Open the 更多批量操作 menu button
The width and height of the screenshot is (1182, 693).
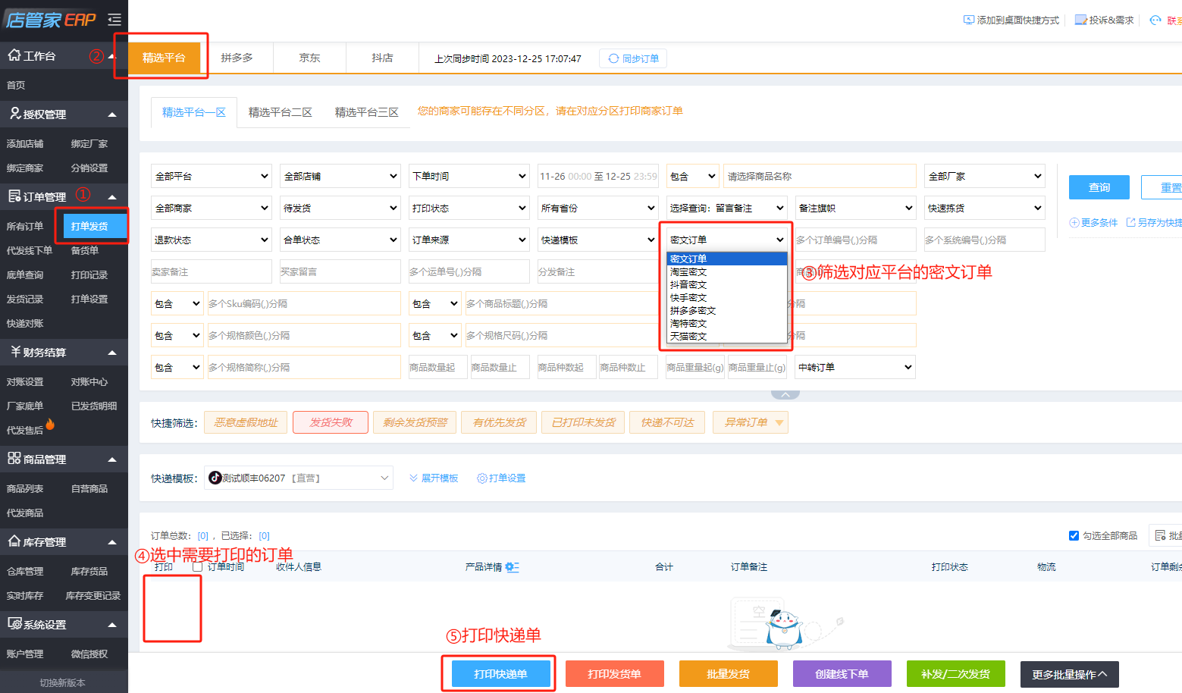click(1070, 674)
